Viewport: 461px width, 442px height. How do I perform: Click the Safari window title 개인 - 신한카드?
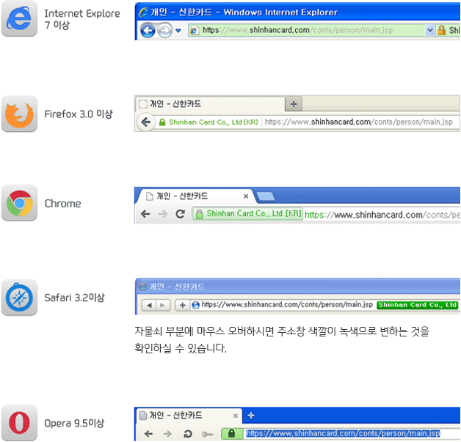coord(177,287)
